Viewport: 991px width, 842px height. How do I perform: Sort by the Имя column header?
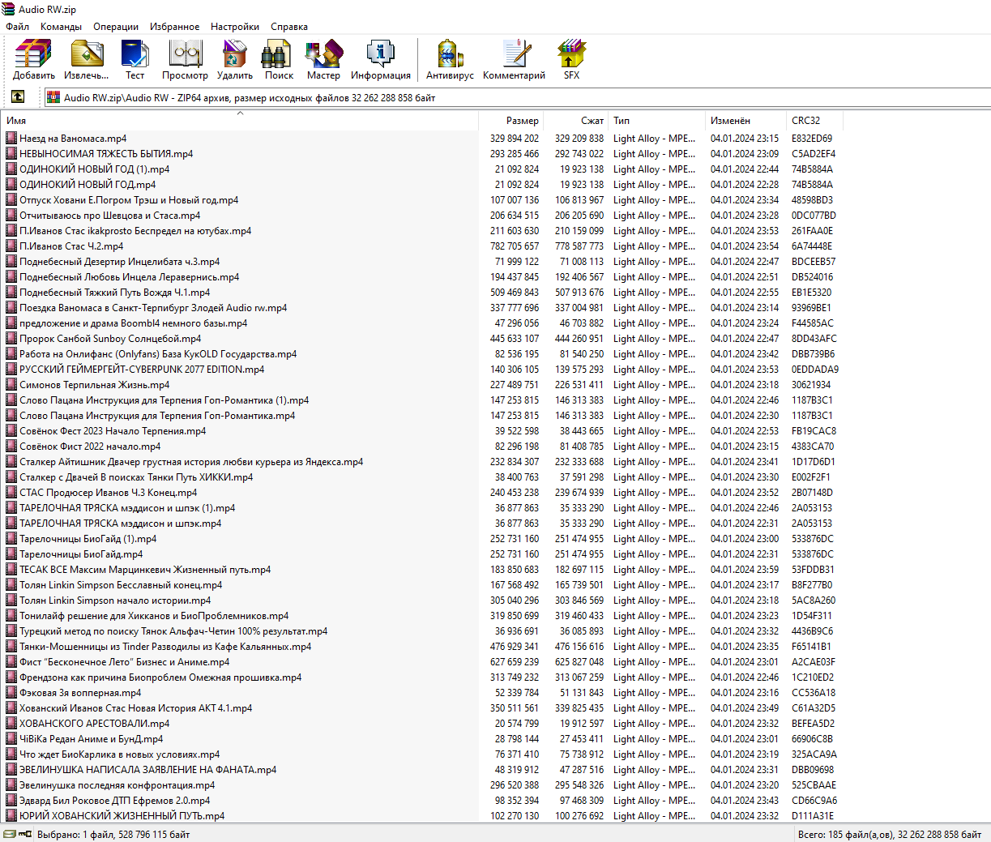240,120
